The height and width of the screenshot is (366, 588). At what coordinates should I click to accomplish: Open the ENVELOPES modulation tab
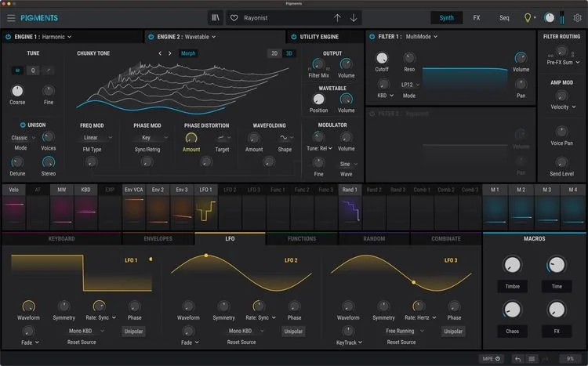pos(158,238)
